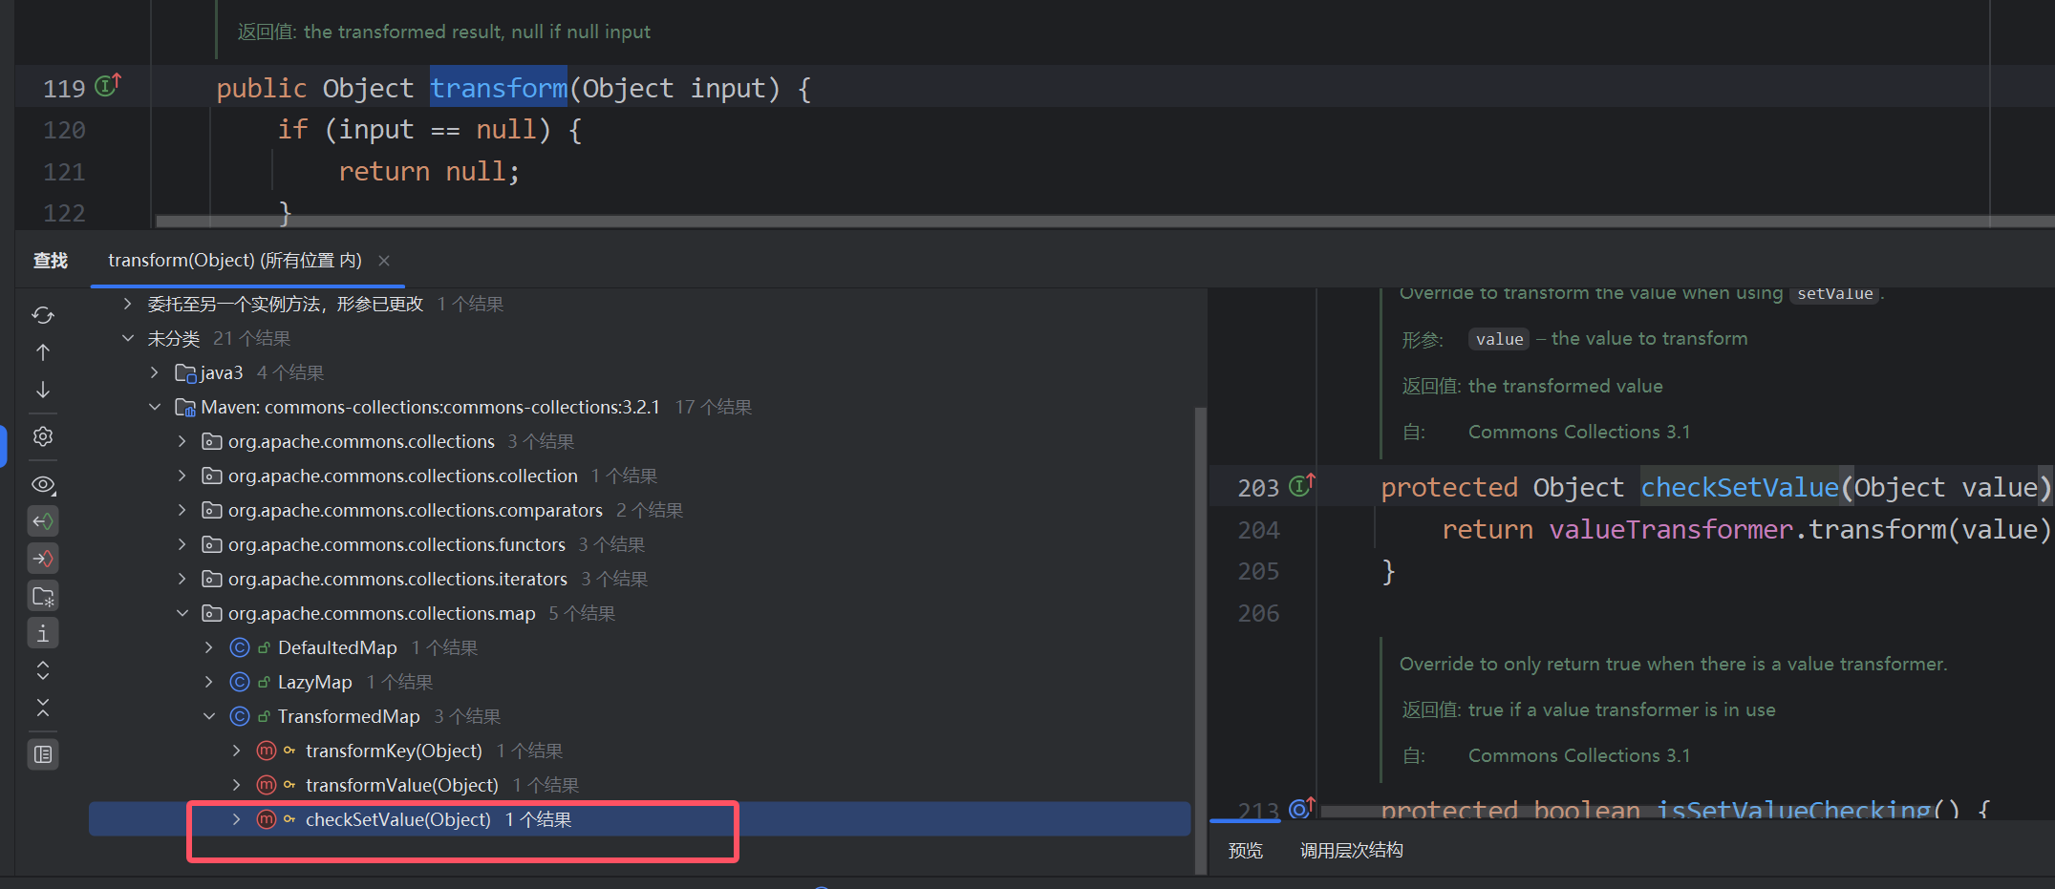
Task: Expand the LazyMap class node
Action: point(209,682)
